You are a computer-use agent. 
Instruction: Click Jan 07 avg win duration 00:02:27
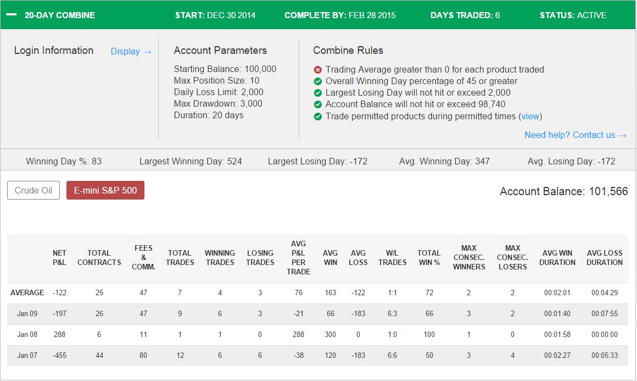[x=557, y=355]
